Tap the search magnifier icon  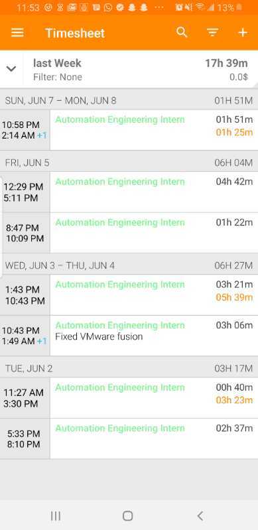pos(182,33)
